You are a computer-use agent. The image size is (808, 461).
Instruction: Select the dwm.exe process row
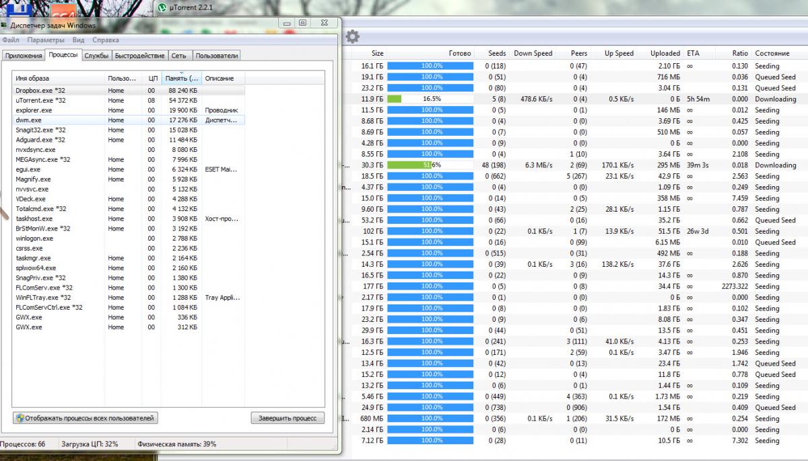click(x=129, y=120)
